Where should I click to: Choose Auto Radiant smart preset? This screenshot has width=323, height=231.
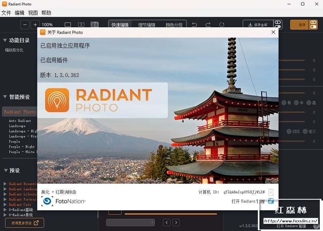click(x=20, y=121)
